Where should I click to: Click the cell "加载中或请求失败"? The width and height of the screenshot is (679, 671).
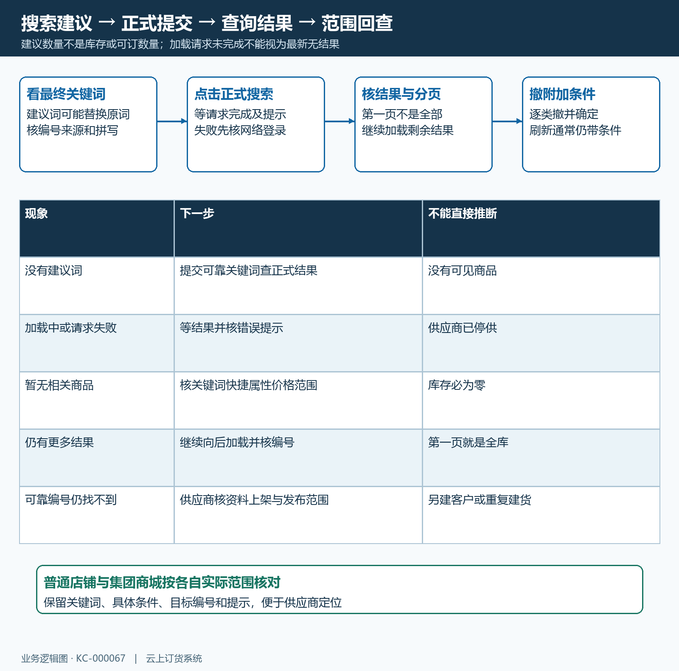97,343
